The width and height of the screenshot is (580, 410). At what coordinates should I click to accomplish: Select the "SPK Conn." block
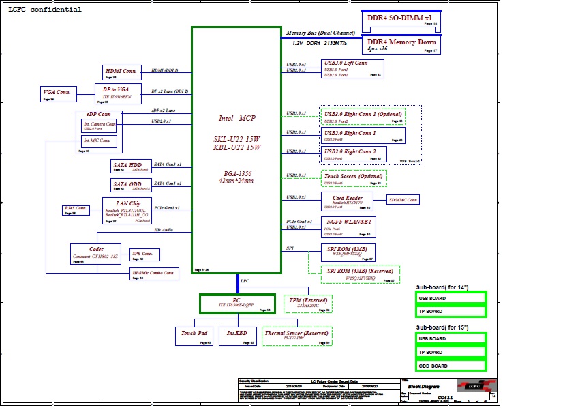(x=144, y=255)
